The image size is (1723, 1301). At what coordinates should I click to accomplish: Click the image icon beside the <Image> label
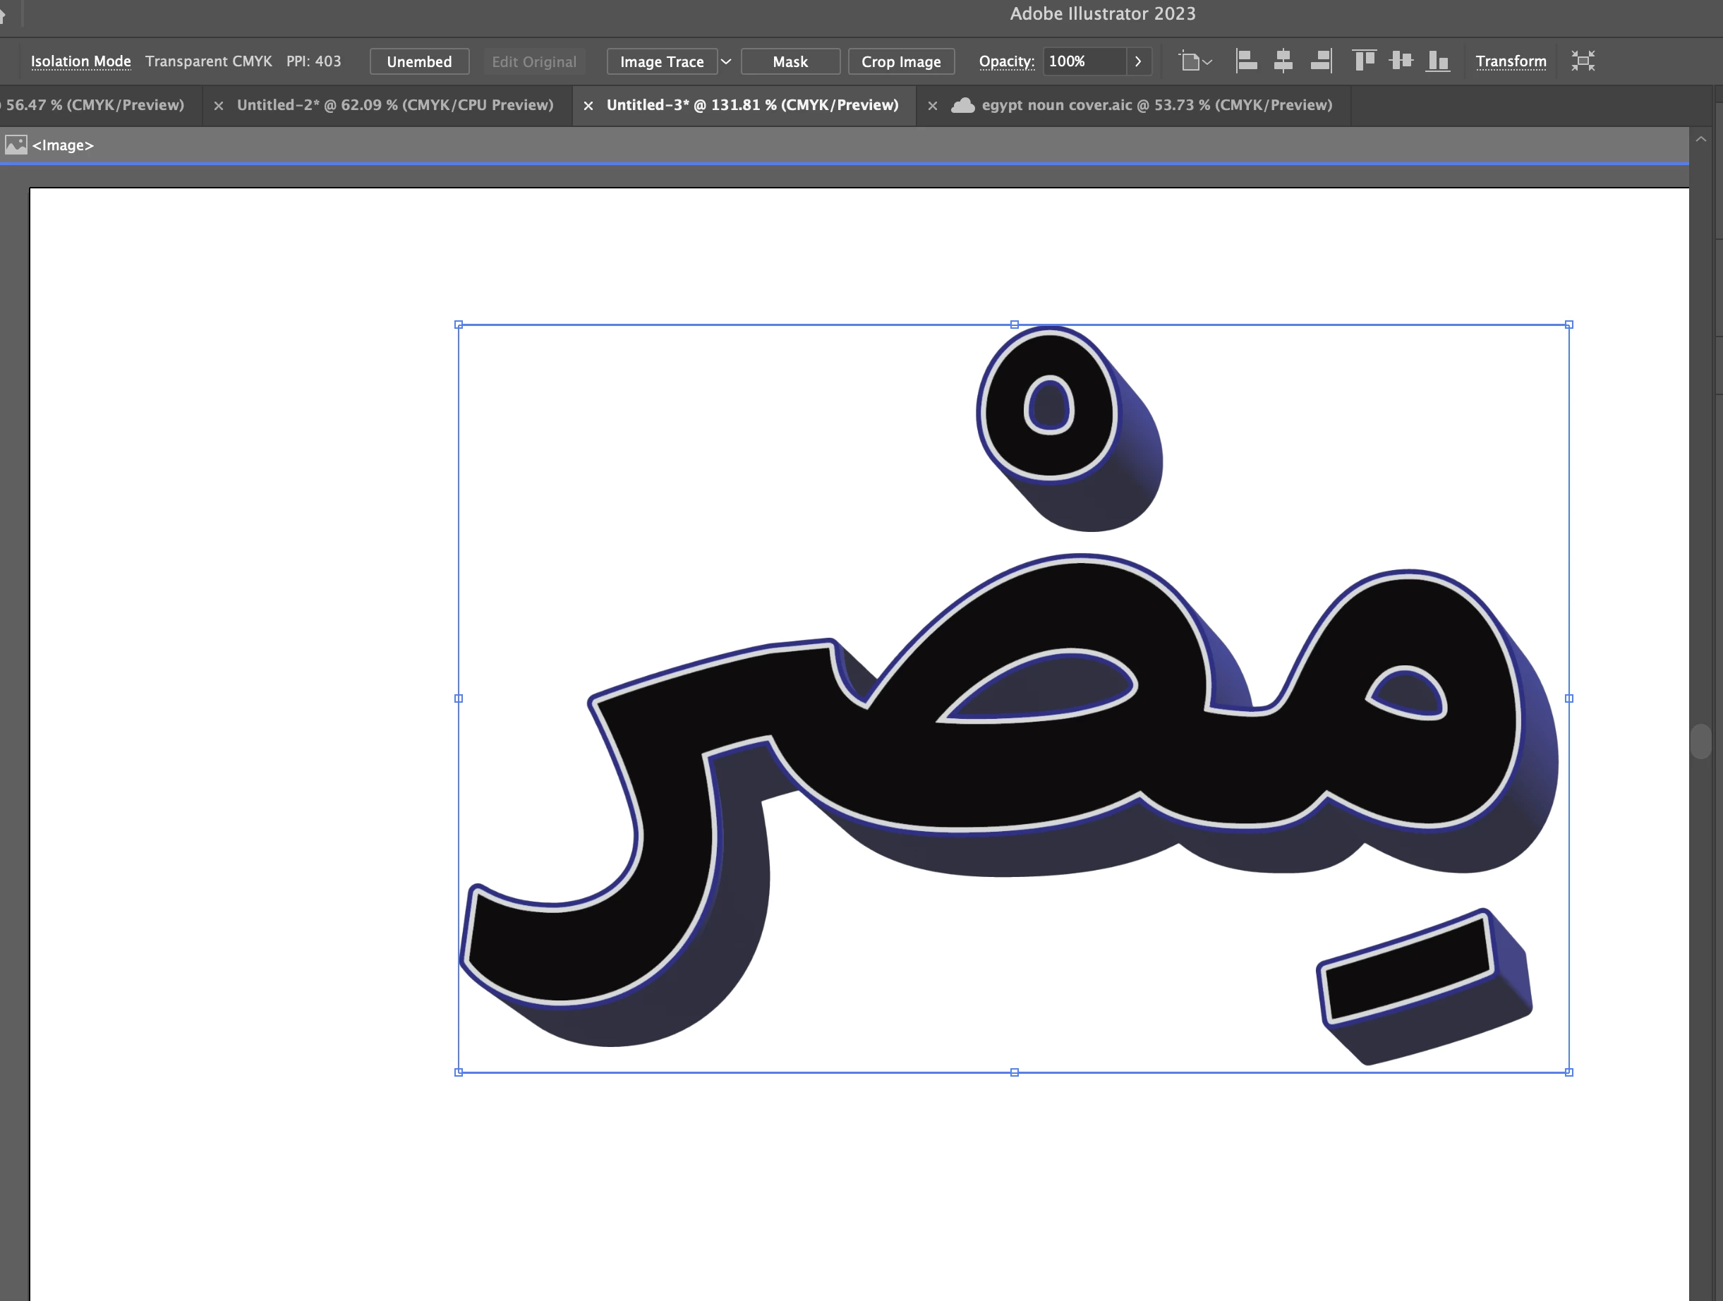click(16, 145)
